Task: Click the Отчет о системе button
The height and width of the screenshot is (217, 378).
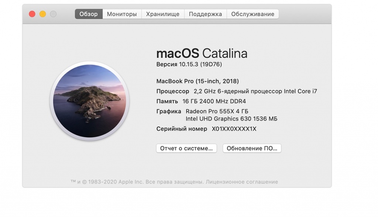Action: click(186, 148)
